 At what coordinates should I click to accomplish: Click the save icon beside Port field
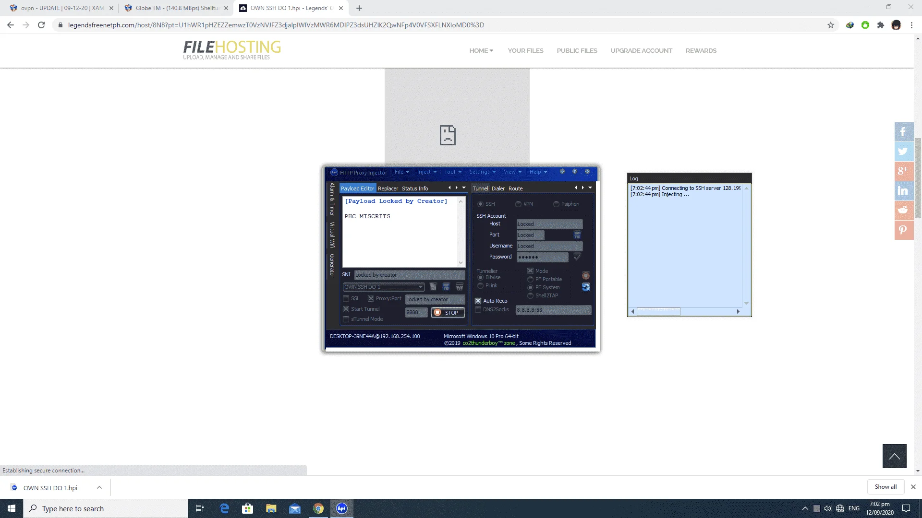pos(577,235)
